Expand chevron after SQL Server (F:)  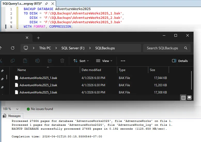pos(90,48)
